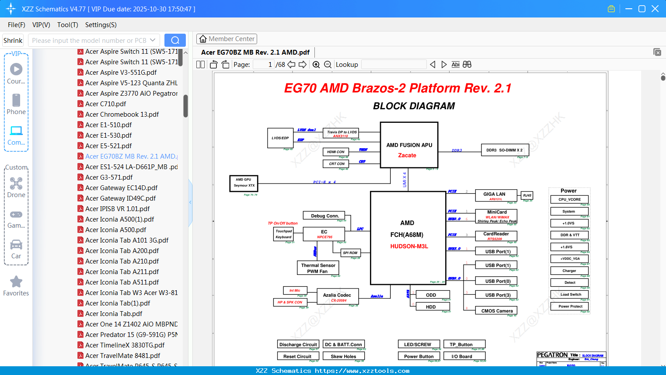Open Acer Iconia Tab A211.pdf

(x=122, y=272)
